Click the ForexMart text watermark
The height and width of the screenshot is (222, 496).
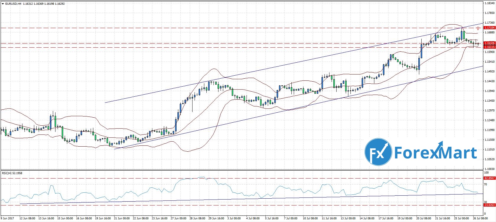pos(435,153)
